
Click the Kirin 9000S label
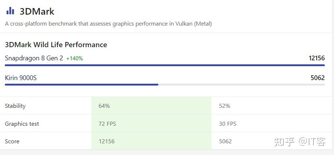click(21, 78)
